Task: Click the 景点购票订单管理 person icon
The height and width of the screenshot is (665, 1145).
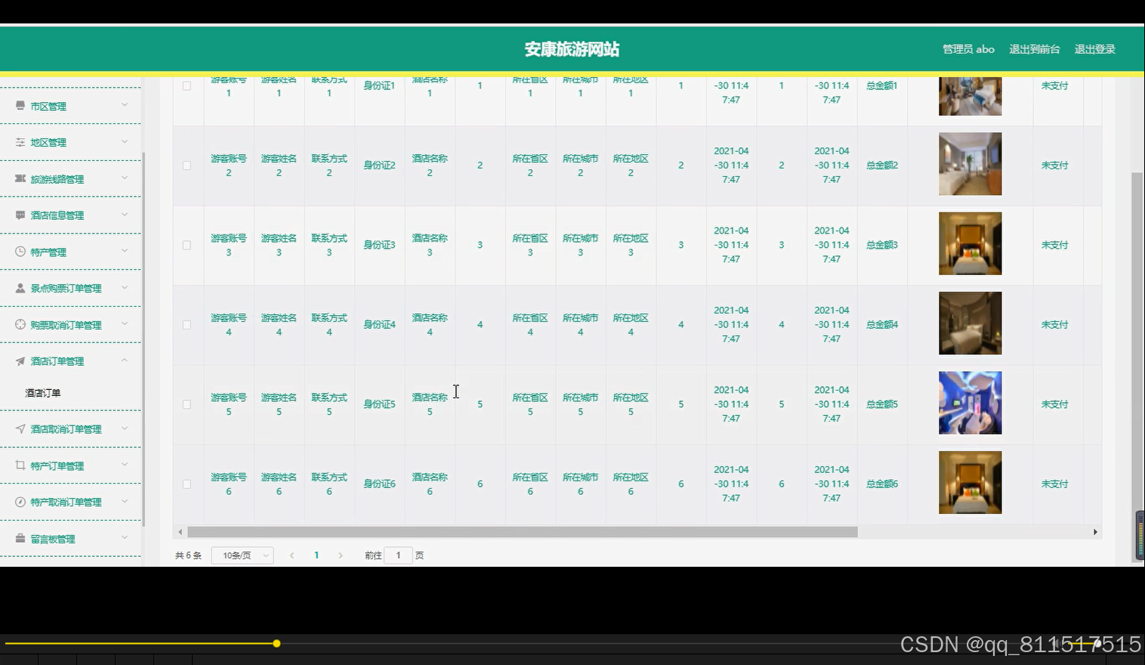Action: (x=20, y=288)
